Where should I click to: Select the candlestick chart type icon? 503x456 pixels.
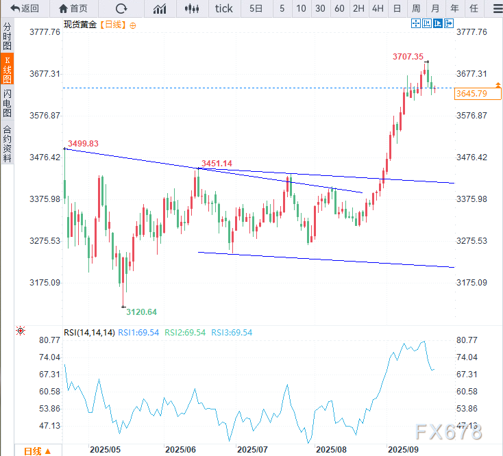193,9
